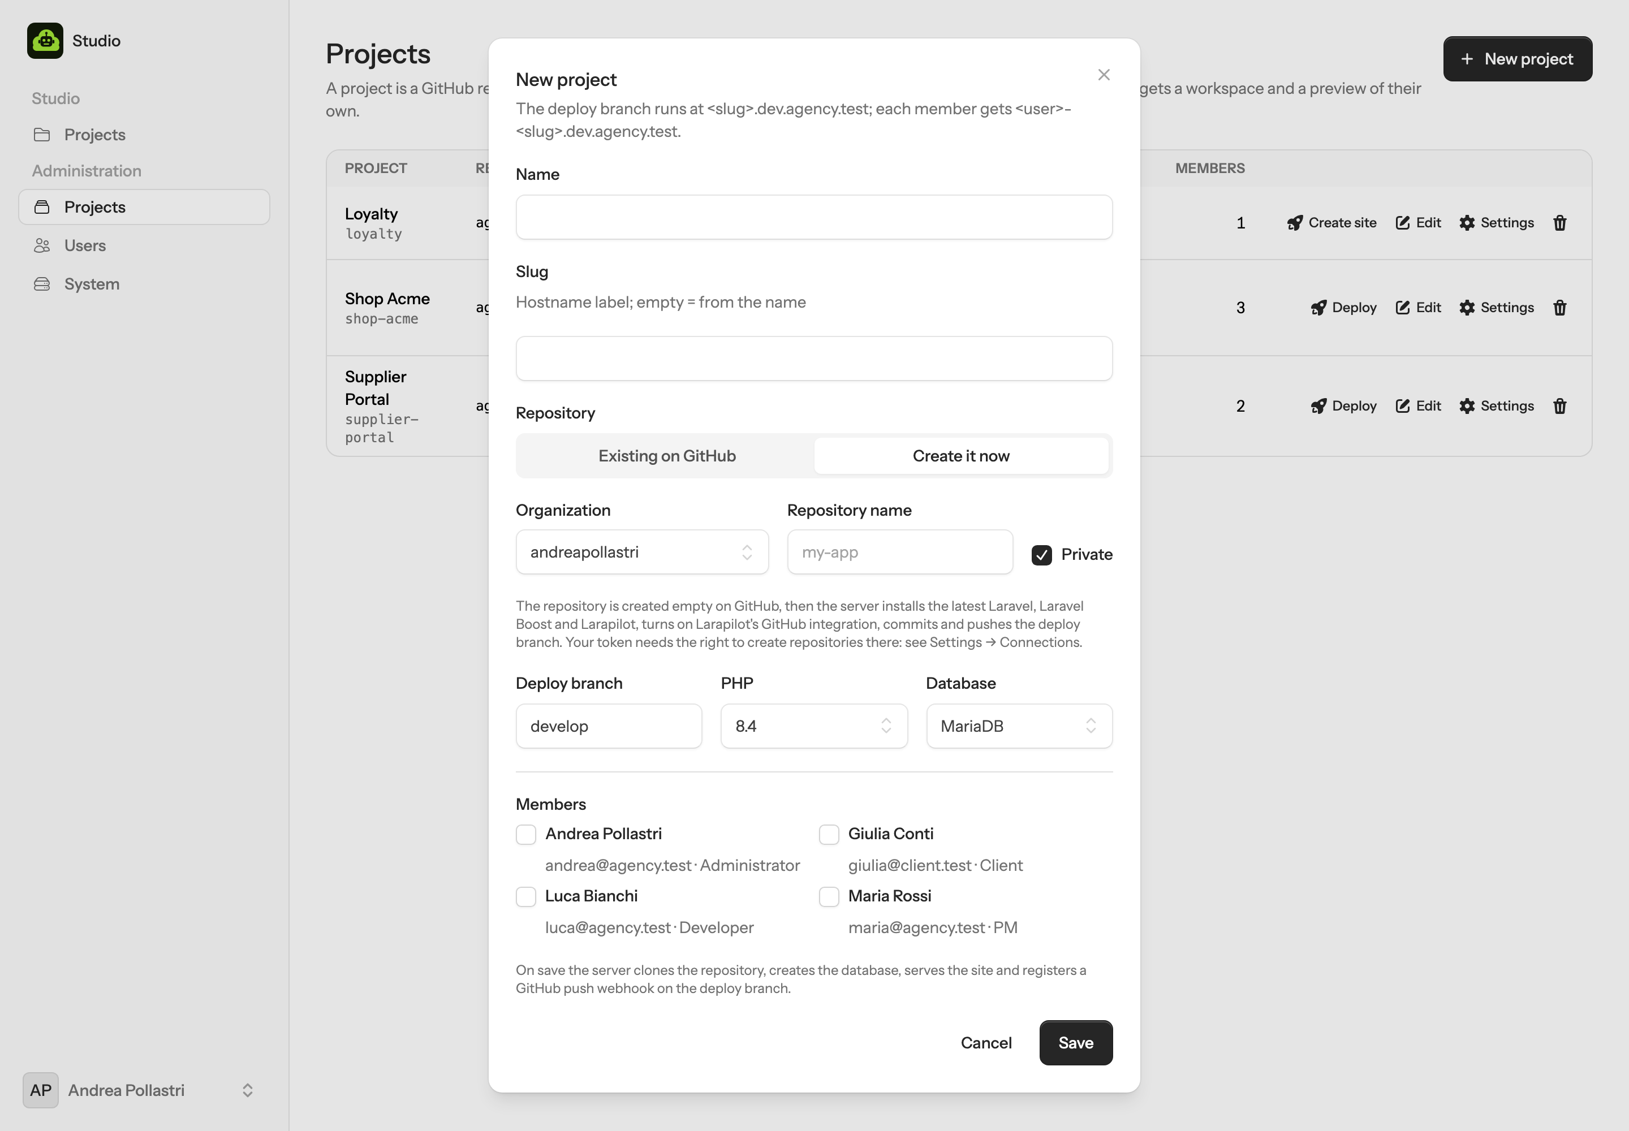Select the Create it now tab
This screenshot has width=1629, height=1131.
pyautogui.click(x=960, y=456)
